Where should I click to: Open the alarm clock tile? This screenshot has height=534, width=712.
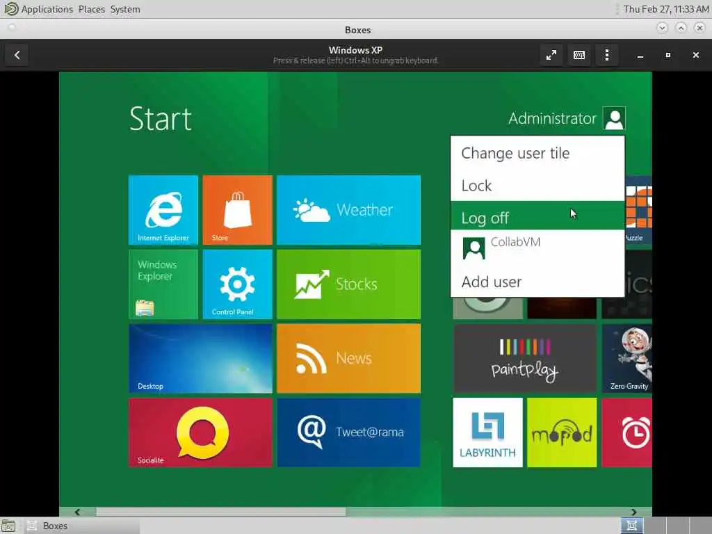[627, 432]
